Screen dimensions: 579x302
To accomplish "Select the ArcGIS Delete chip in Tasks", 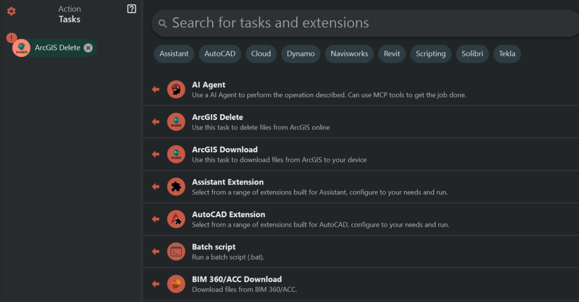I will pos(57,48).
